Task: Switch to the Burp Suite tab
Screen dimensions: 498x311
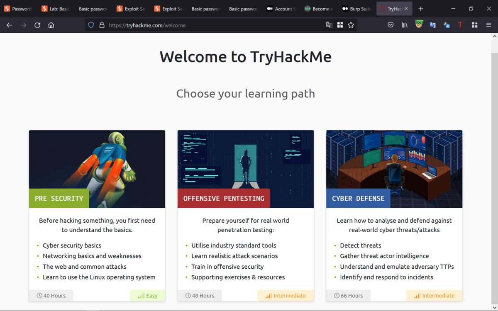Action: 356,9
